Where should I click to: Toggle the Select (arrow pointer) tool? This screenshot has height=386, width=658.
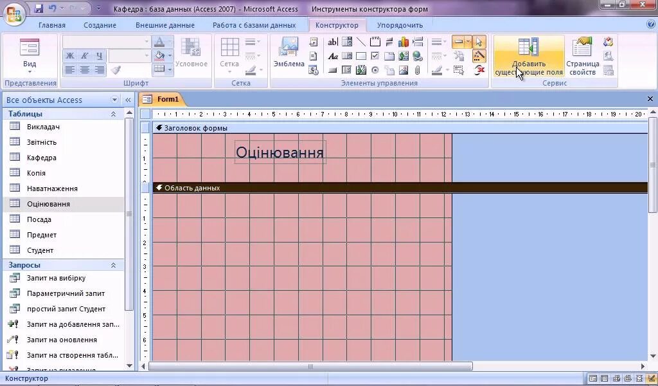(x=479, y=42)
